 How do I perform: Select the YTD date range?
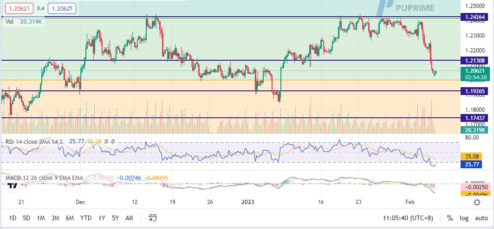tap(86, 218)
